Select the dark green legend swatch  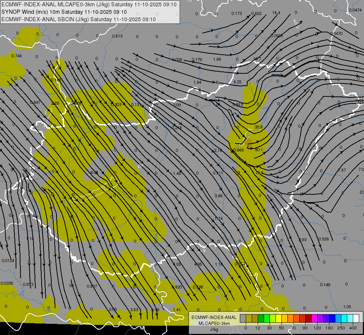click(261, 318)
